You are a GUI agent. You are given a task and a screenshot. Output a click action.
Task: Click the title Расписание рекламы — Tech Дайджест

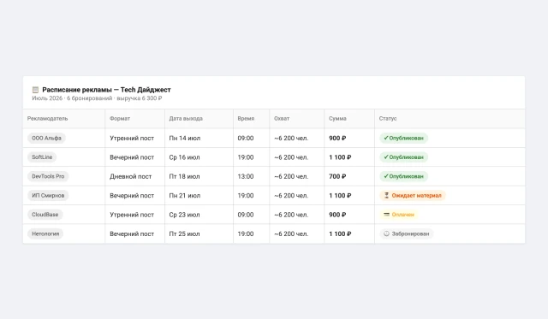[106, 90]
